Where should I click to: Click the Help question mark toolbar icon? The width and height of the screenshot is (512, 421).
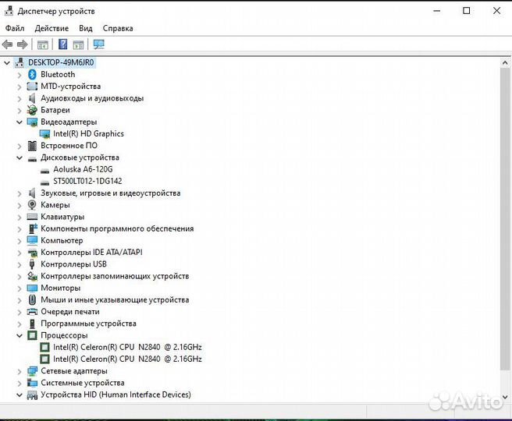(x=62, y=44)
